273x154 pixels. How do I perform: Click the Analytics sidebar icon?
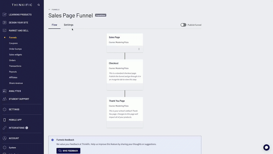[4, 91]
